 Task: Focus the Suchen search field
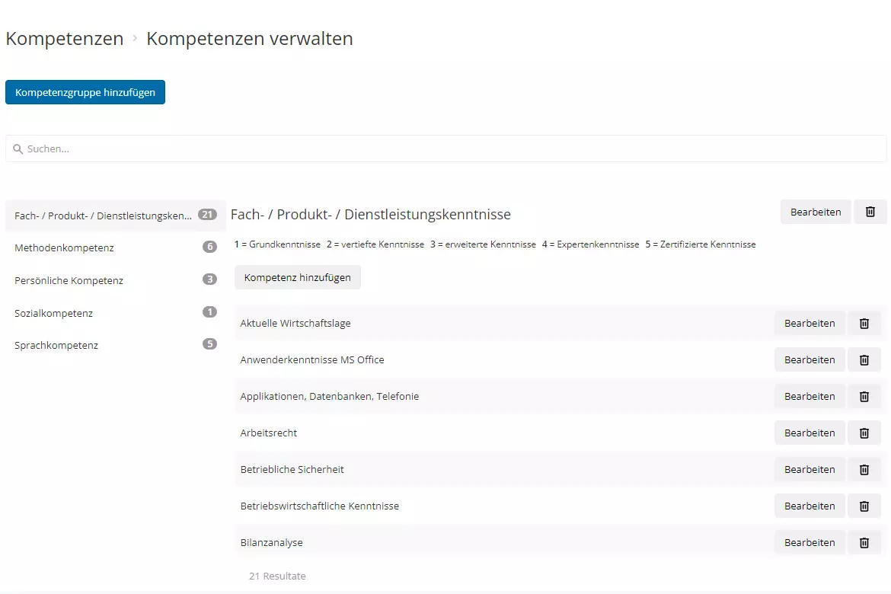(445, 148)
